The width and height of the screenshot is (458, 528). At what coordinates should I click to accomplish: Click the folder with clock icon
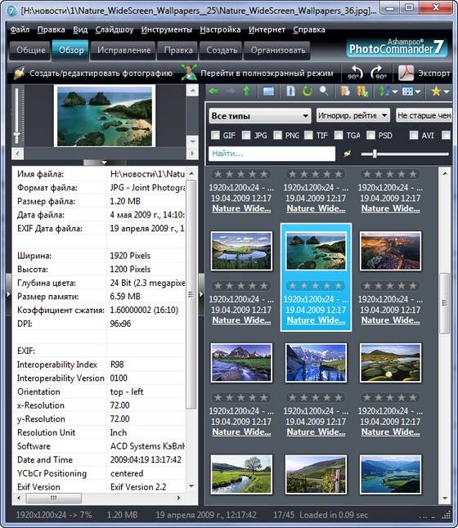(345, 91)
